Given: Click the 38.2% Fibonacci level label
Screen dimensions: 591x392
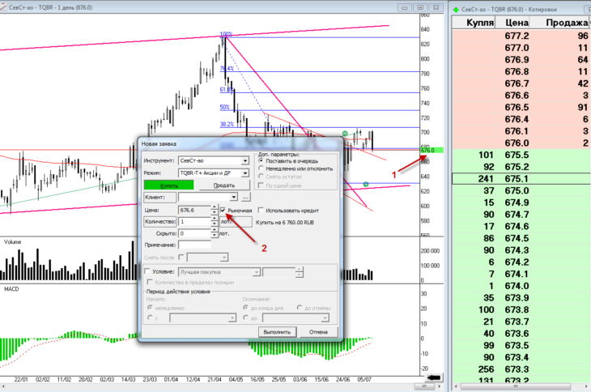Looking at the screenshot, I should [x=227, y=124].
